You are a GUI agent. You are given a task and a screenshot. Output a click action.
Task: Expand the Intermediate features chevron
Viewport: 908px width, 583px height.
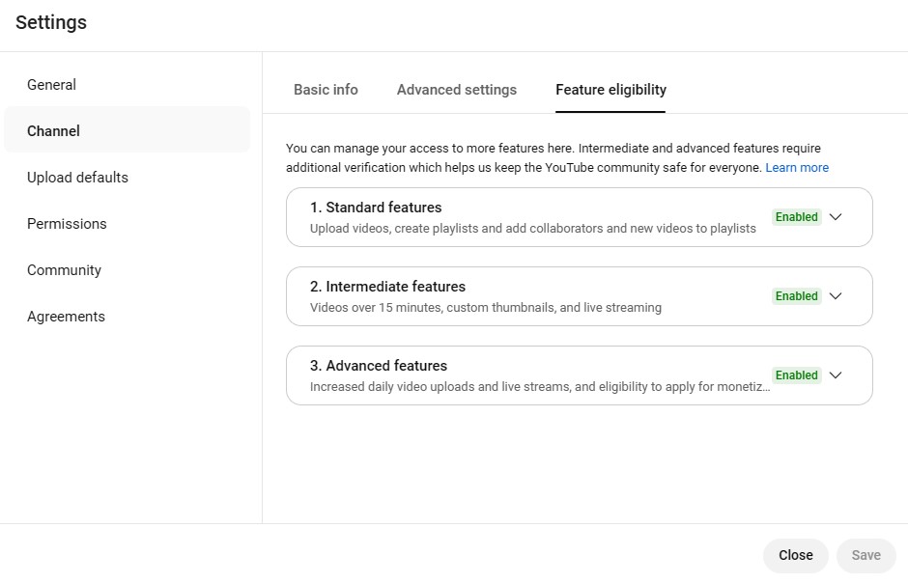[836, 296]
